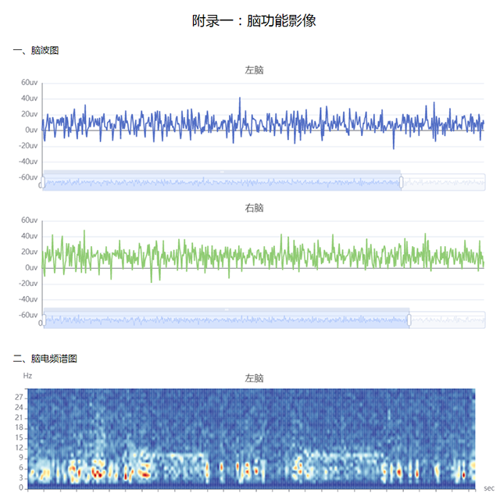
Task: Click the 左脑 spectrogram heatmap
Action: [256, 436]
